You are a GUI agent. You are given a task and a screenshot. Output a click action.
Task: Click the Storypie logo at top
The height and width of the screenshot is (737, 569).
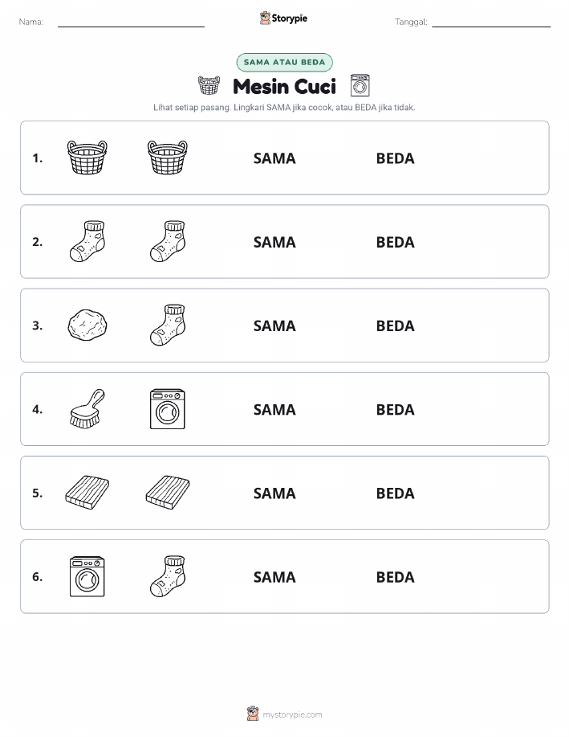pyautogui.click(x=283, y=18)
